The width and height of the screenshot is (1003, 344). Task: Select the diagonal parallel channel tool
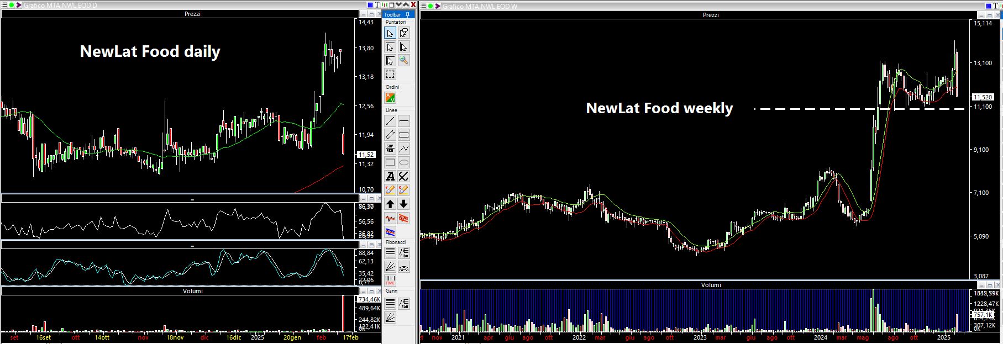click(x=390, y=135)
